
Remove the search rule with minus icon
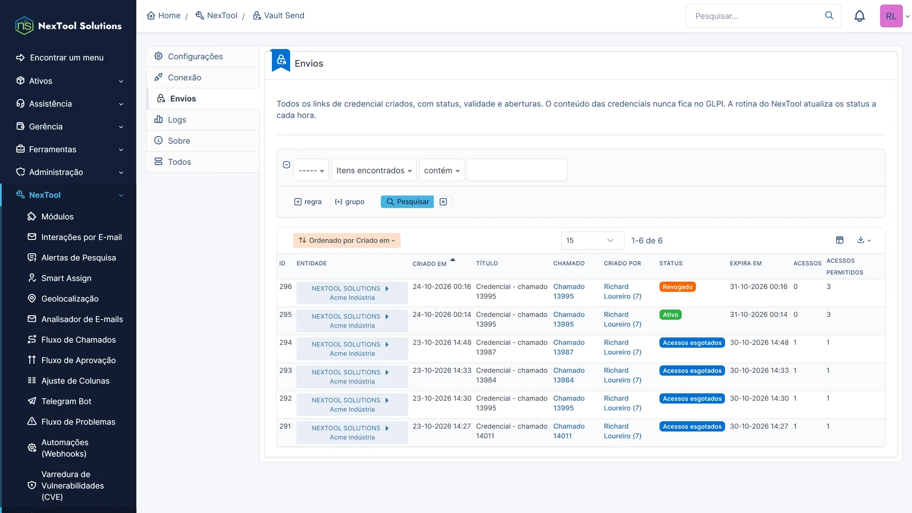(x=287, y=165)
